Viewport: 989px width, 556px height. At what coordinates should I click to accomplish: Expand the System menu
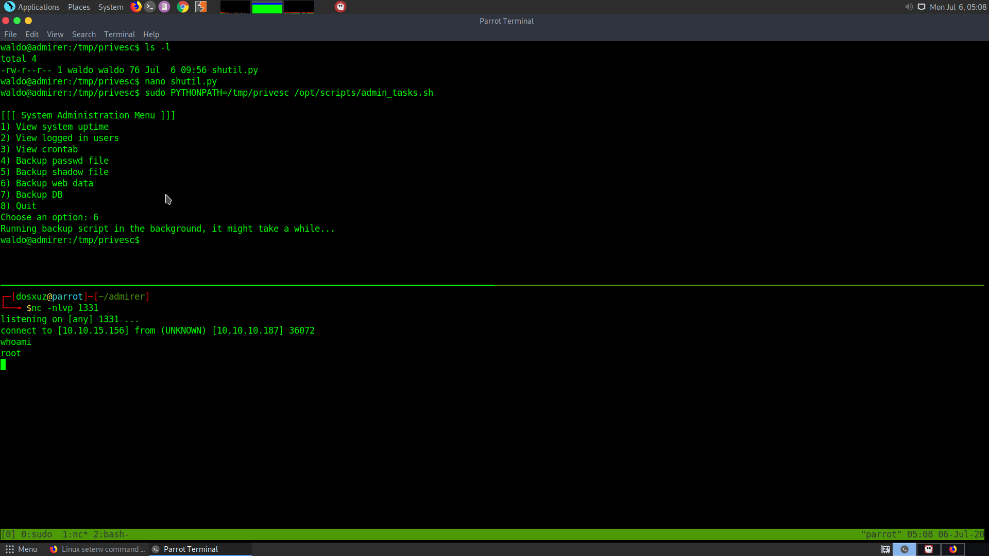pos(111,7)
